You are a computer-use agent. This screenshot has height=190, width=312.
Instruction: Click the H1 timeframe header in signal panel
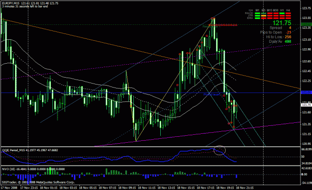pos(282,10)
